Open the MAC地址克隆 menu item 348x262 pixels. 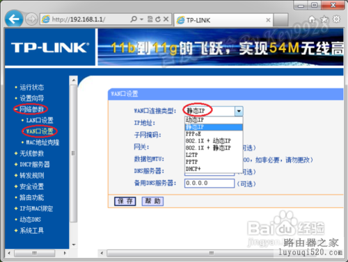click(x=42, y=142)
